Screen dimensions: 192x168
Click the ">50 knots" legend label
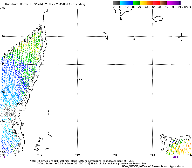[x=184, y=7]
